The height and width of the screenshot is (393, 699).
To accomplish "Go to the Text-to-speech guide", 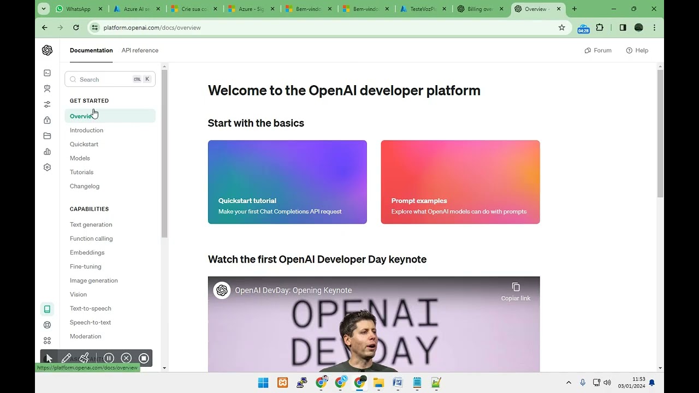I will tap(90, 308).
